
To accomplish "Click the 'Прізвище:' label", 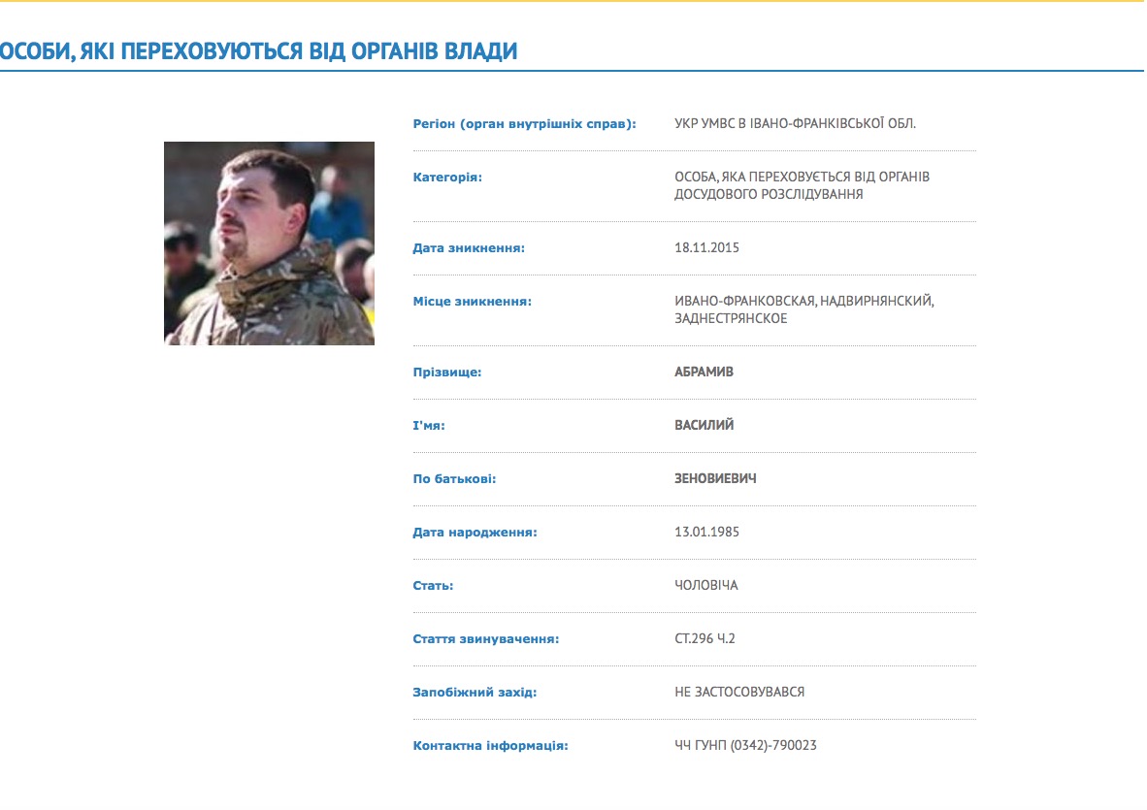I will coord(447,373).
